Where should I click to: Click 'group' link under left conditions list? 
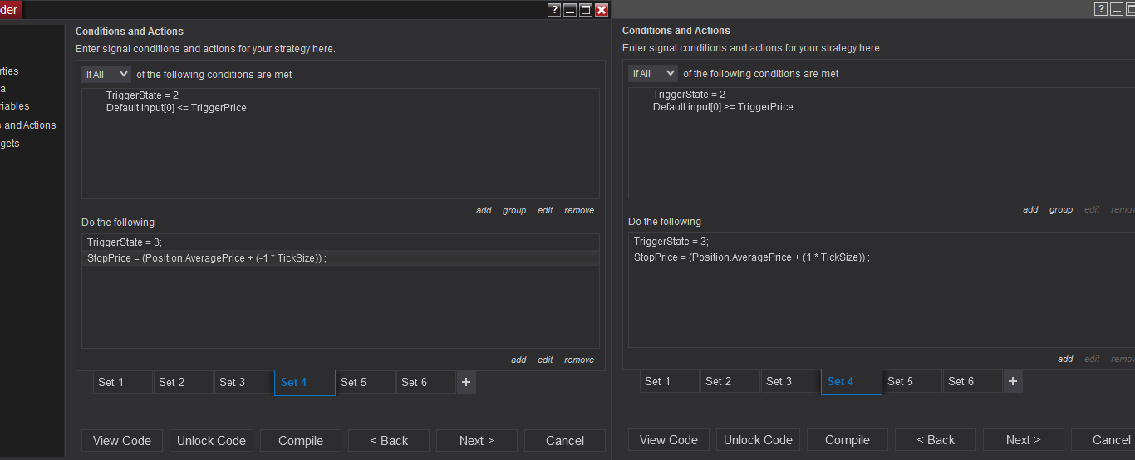point(514,211)
